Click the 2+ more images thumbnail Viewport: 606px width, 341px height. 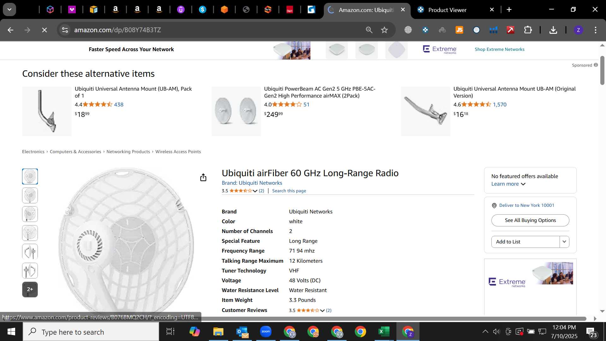click(30, 290)
